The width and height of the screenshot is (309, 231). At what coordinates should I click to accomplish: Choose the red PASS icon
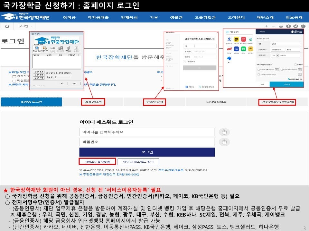pos(243,40)
